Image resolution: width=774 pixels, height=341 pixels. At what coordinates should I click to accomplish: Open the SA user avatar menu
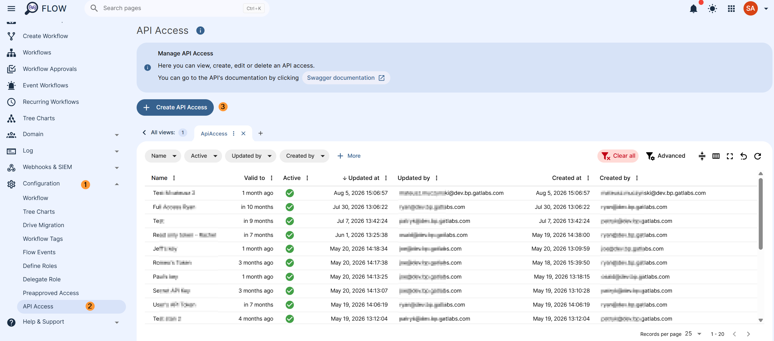751,8
